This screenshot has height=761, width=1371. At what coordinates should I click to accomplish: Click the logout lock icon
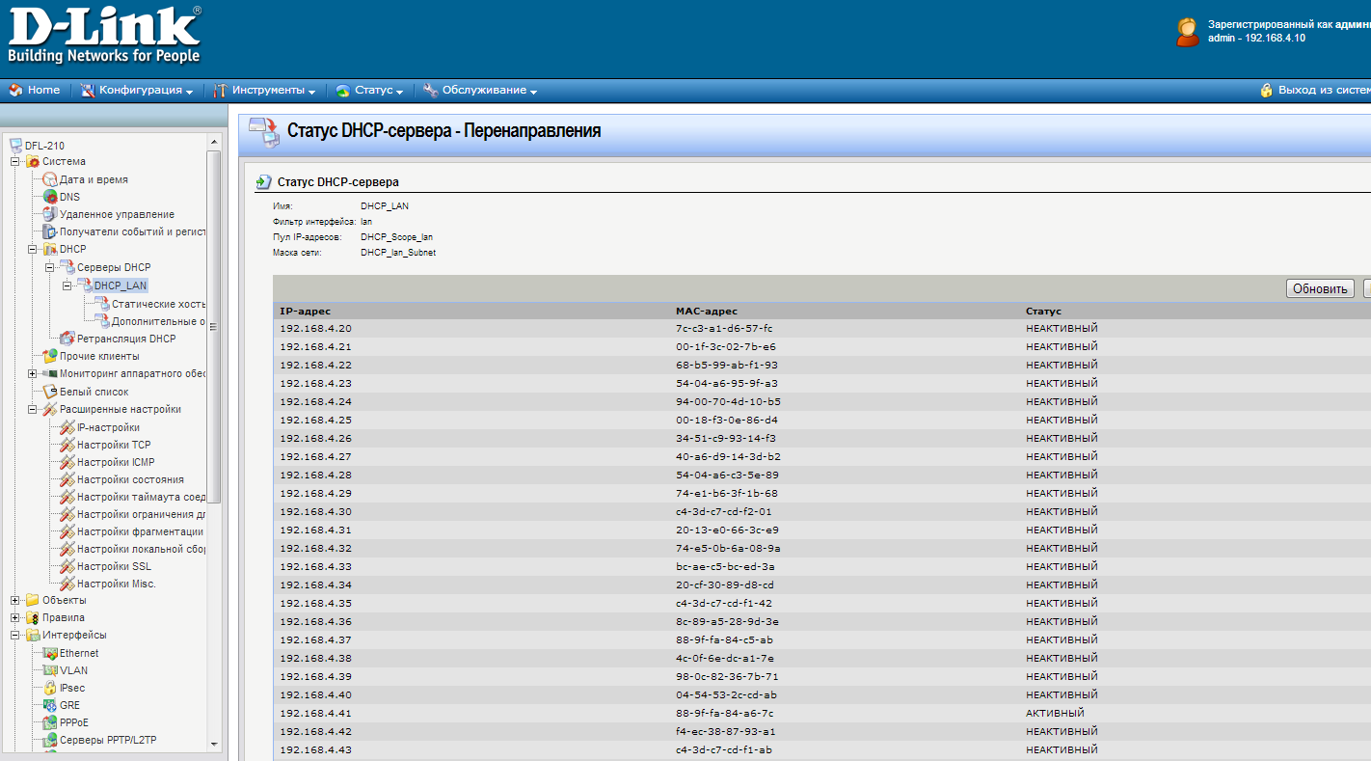pyautogui.click(x=1267, y=90)
